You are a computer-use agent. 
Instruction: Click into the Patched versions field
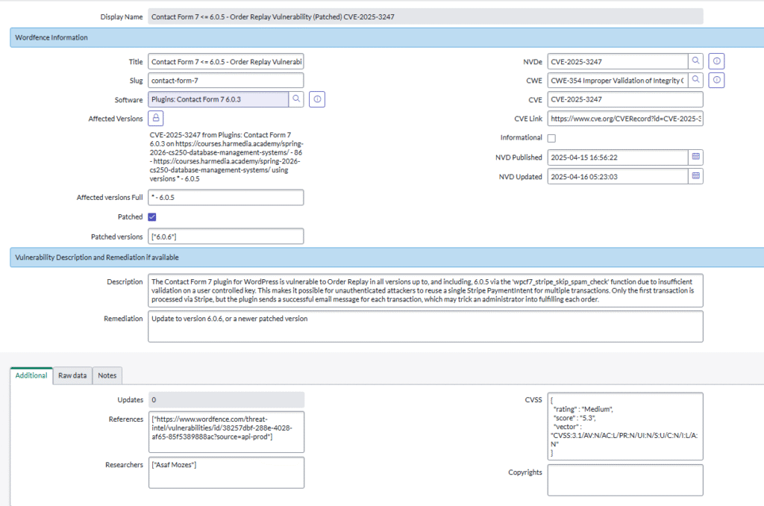tap(225, 237)
